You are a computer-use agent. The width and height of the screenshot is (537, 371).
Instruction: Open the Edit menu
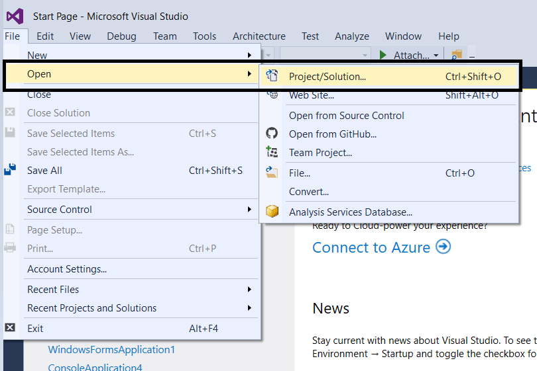click(x=45, y=36)
